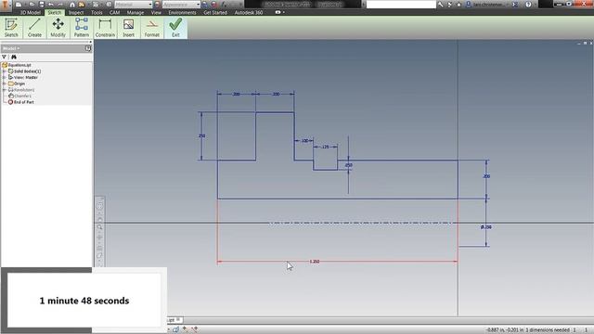The width and height of the screenshot is (594, 334).
Task: Click the favorites star icon in title bar
Action: 458,5
